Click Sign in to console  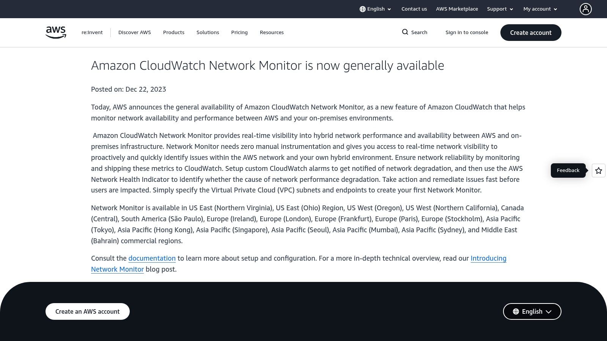click(467, 32)
